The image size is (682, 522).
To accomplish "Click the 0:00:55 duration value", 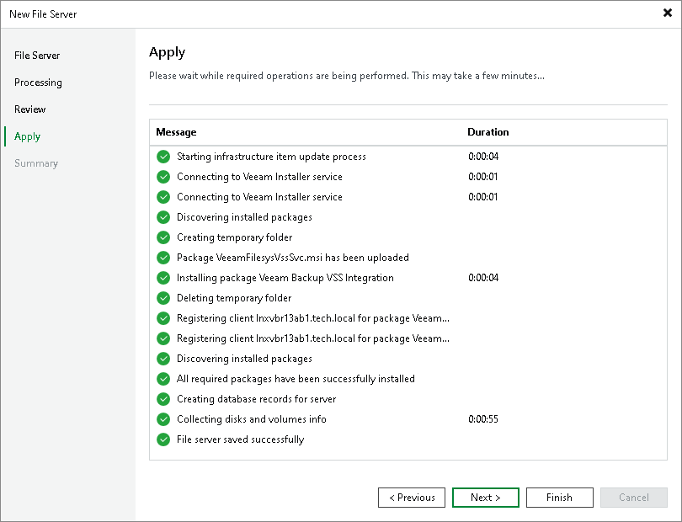I will [483, 419].
